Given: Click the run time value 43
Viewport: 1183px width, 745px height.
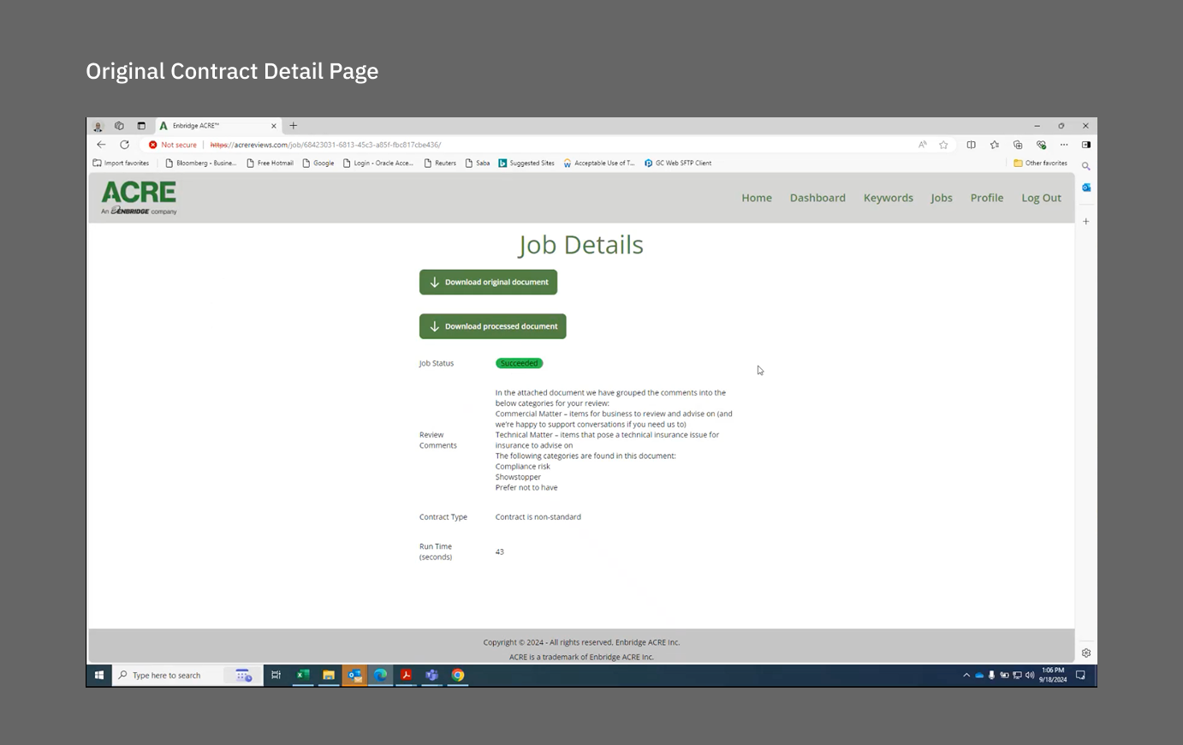Looking at the screenshot, I should 499,551.
